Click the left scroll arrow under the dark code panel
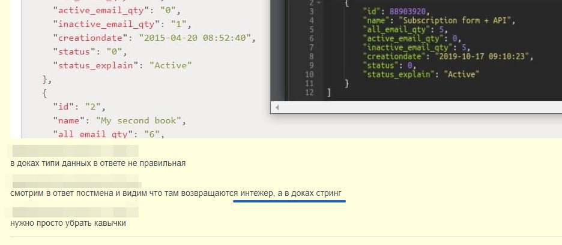This screenshot has height=245, width=562. pyautogui.click(x=277, y=107)
